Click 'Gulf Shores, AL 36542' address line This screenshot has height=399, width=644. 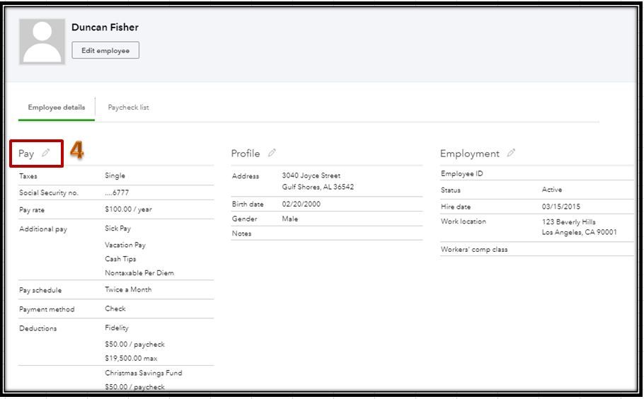tap(318, 187)
